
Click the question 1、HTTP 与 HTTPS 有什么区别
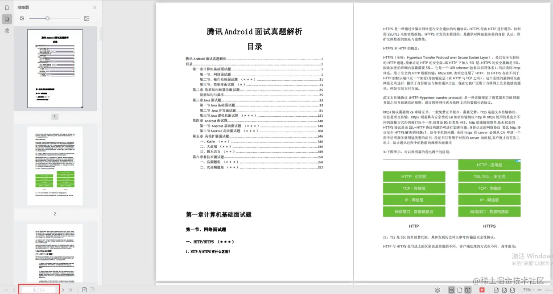208,252
